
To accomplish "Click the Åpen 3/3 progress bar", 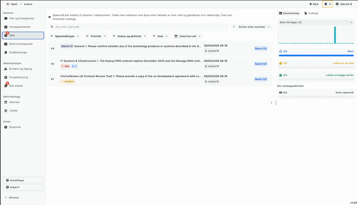I will 316,55.
